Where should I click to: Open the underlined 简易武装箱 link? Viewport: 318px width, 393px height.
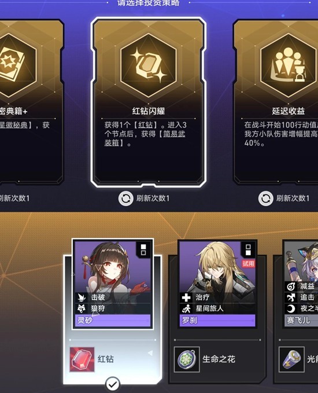pos(145,138)
